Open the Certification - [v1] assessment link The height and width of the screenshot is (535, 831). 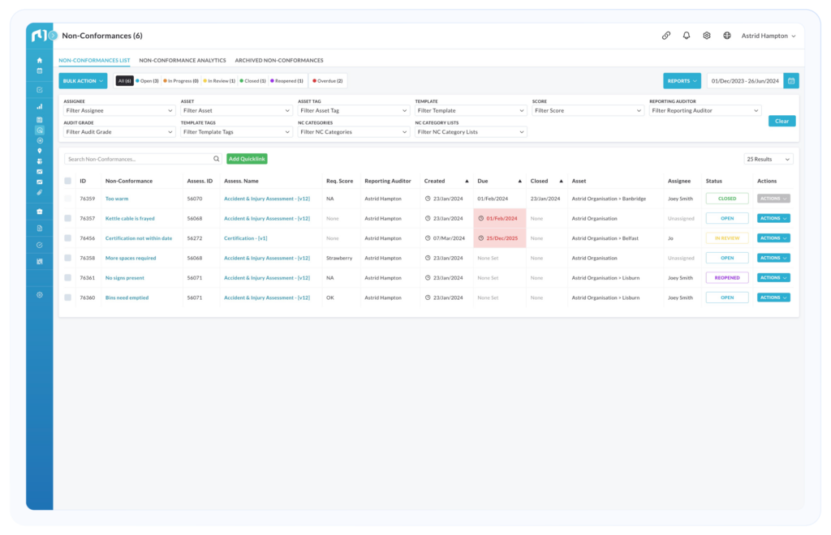[x=245, y=238]
